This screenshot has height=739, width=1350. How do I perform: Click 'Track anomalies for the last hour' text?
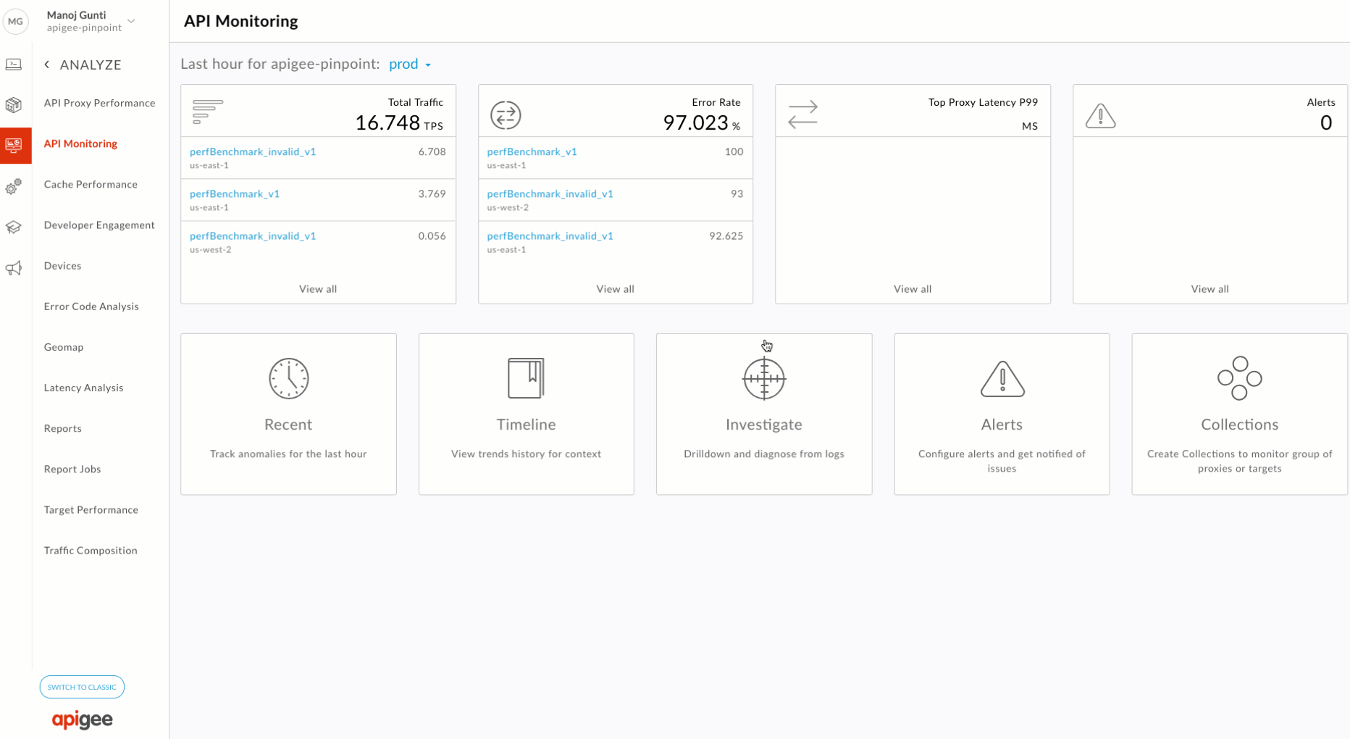288,454
